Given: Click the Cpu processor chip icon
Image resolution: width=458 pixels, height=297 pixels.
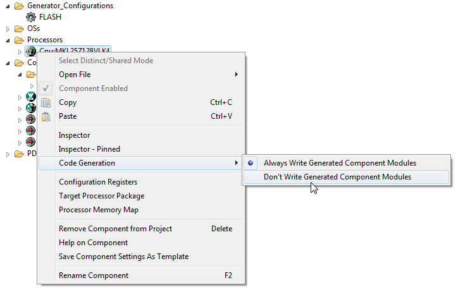Looking at the screenshot, I should coord(31,51).
